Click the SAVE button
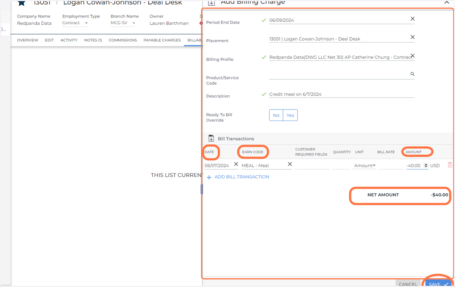 coord(439,284)
